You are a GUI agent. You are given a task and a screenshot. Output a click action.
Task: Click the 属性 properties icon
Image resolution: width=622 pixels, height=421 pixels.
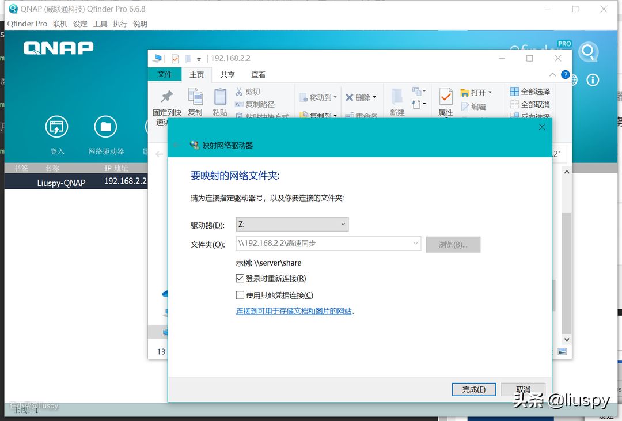click(445, 97)
